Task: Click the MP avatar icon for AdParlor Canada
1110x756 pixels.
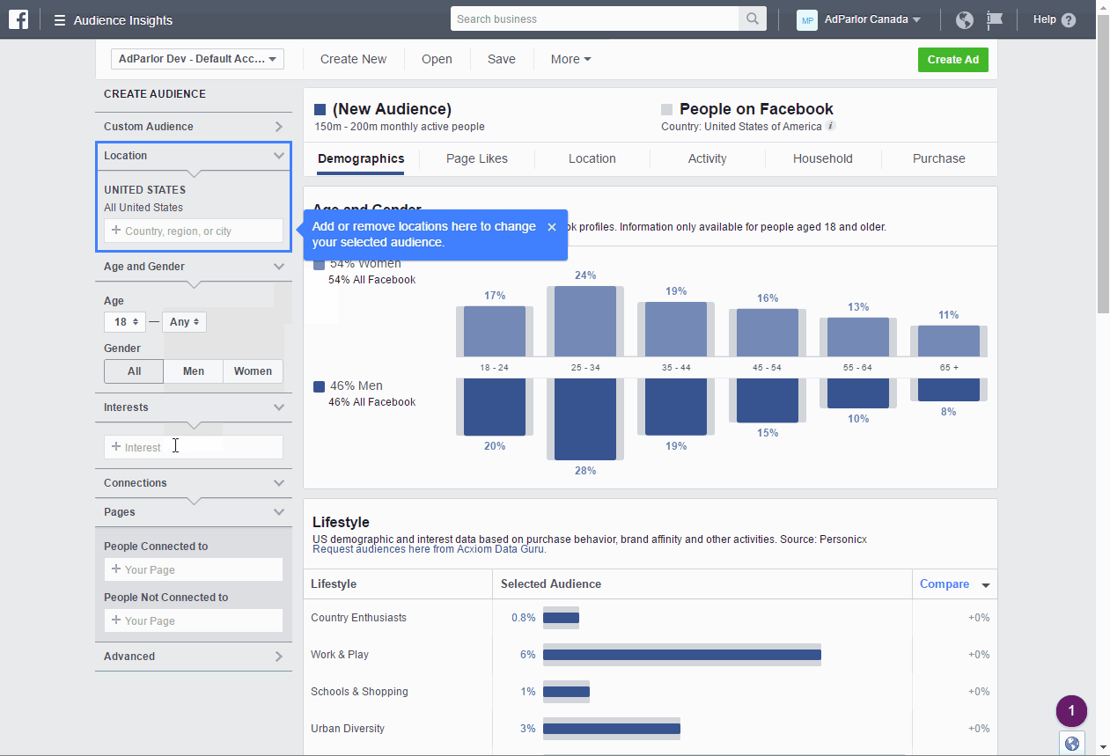Action: 806,18
